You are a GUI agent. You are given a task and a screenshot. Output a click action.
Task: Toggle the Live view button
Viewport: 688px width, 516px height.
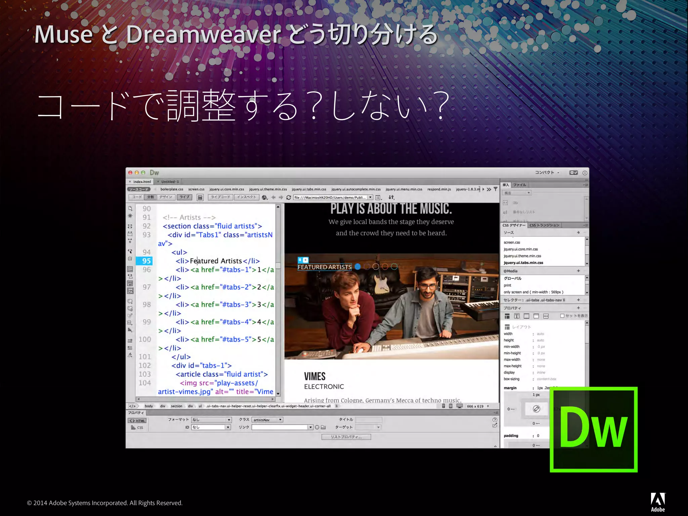pyautogui.click(x=184, y=197)
